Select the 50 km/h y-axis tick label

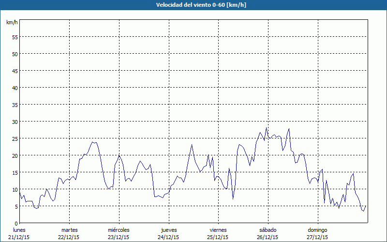(x=15, y=54)
